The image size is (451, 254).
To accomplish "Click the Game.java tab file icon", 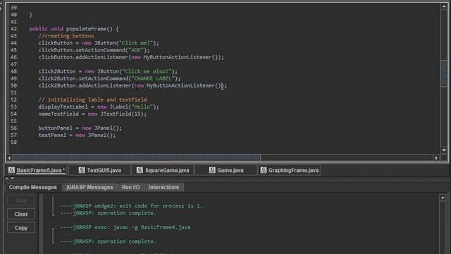I will [x=212, y=170].
